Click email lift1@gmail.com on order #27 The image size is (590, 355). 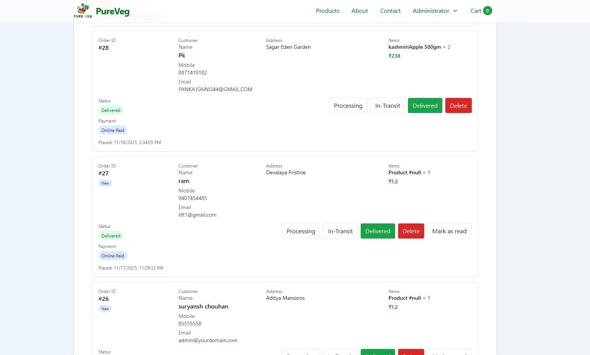coord(197,214)
